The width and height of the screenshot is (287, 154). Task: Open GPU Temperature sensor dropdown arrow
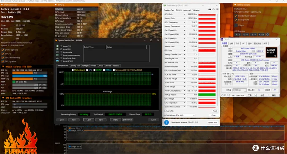point(184,22)
